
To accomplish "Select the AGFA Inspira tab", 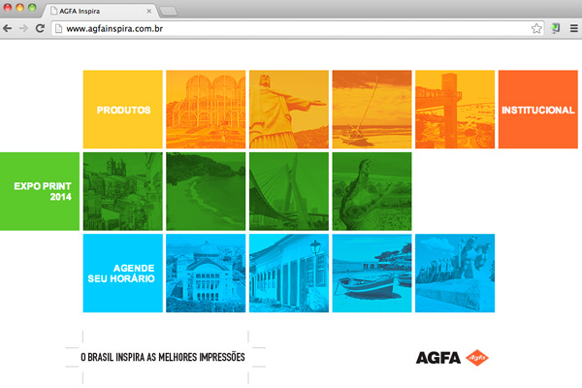I will (x=101, y=11).
